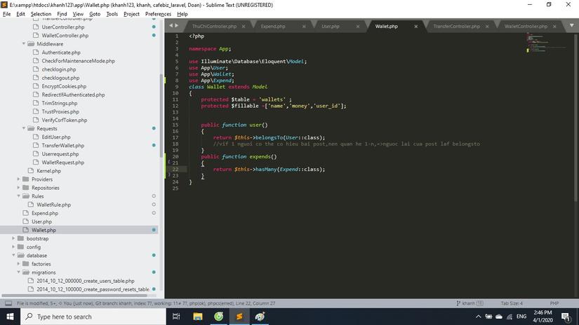
Task: Open the File menu
Action: (x=6, y=14)
